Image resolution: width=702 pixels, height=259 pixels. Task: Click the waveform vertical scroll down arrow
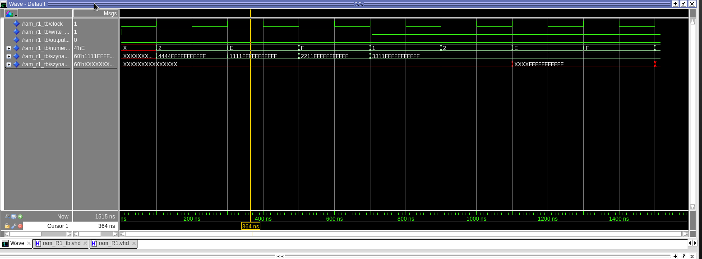[x=693, y=207]
